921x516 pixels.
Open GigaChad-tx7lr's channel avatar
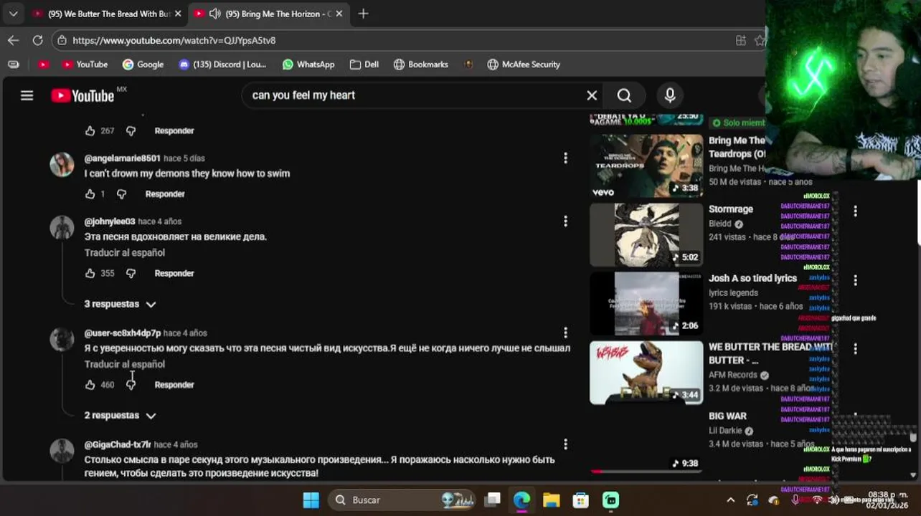(62, 451)
